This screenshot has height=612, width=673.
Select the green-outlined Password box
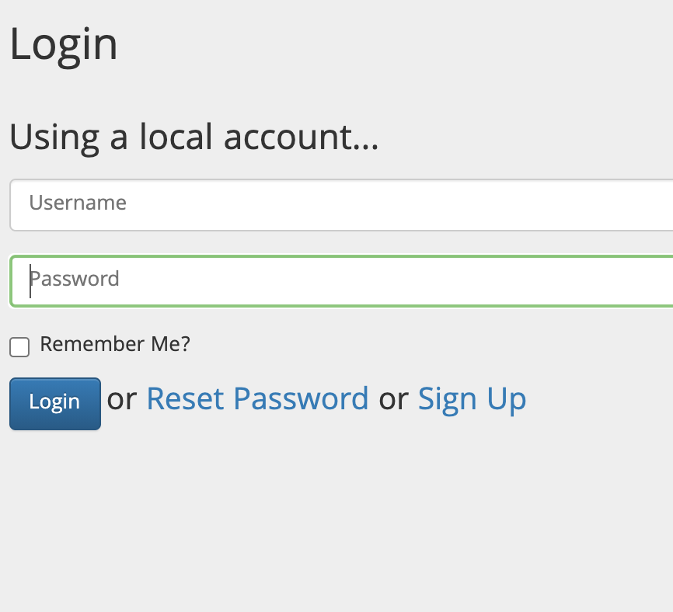coord(342,280)
